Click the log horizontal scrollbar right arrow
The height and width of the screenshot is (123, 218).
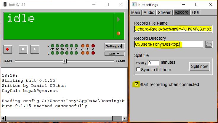coord(125,119)
